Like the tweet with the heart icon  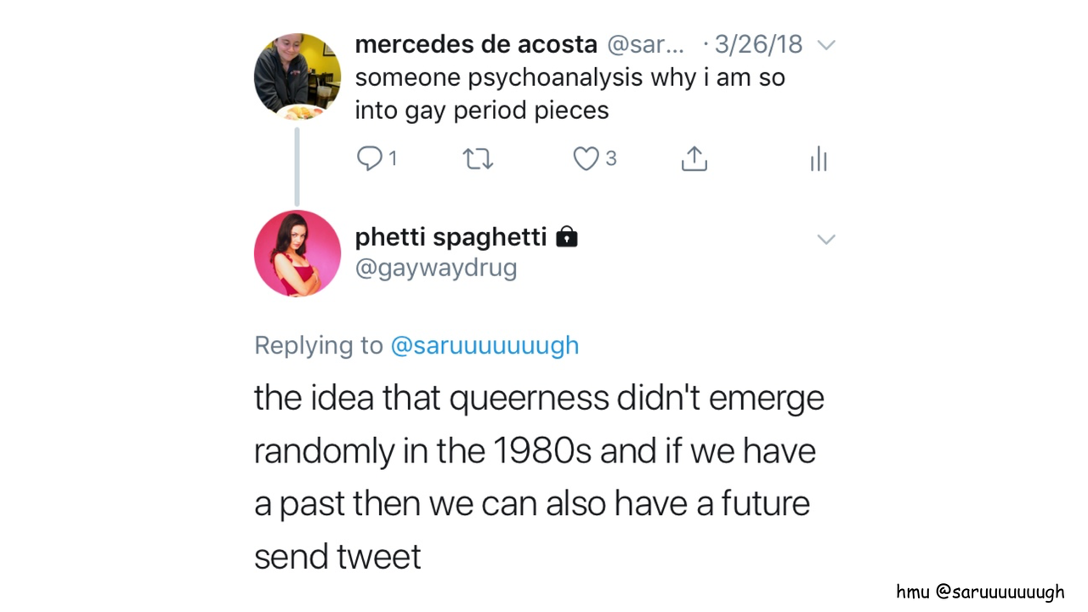point(586,159)
